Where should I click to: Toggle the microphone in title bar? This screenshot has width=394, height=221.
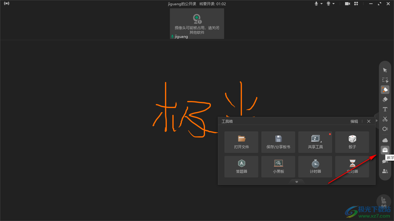tap(316, 4)
